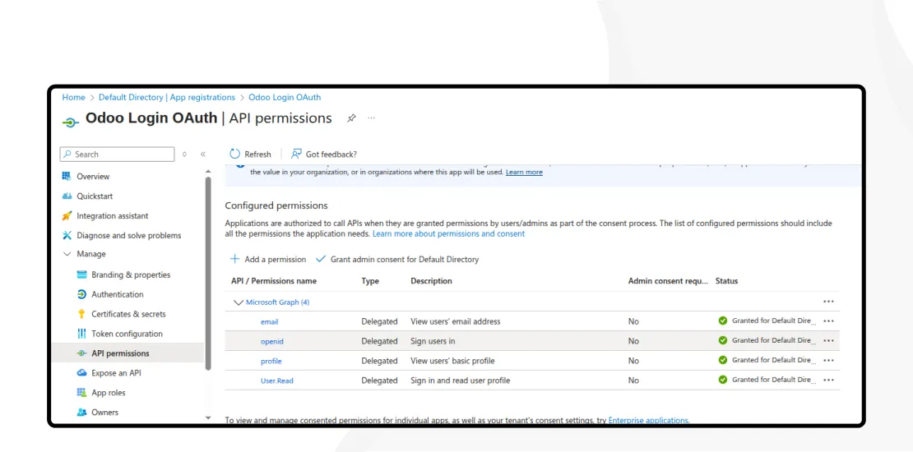The width and height of the screenshot is (913, 452).
Task: Go to Diagnose and solve problems
Action: tap(128, 236)
